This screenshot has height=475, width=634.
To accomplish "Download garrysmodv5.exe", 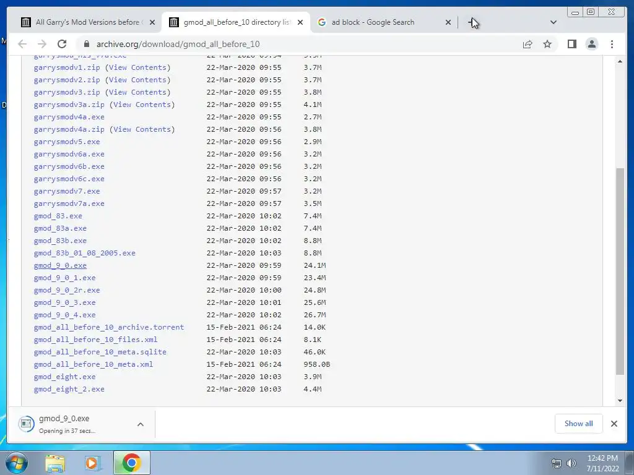I will (67, 142).
